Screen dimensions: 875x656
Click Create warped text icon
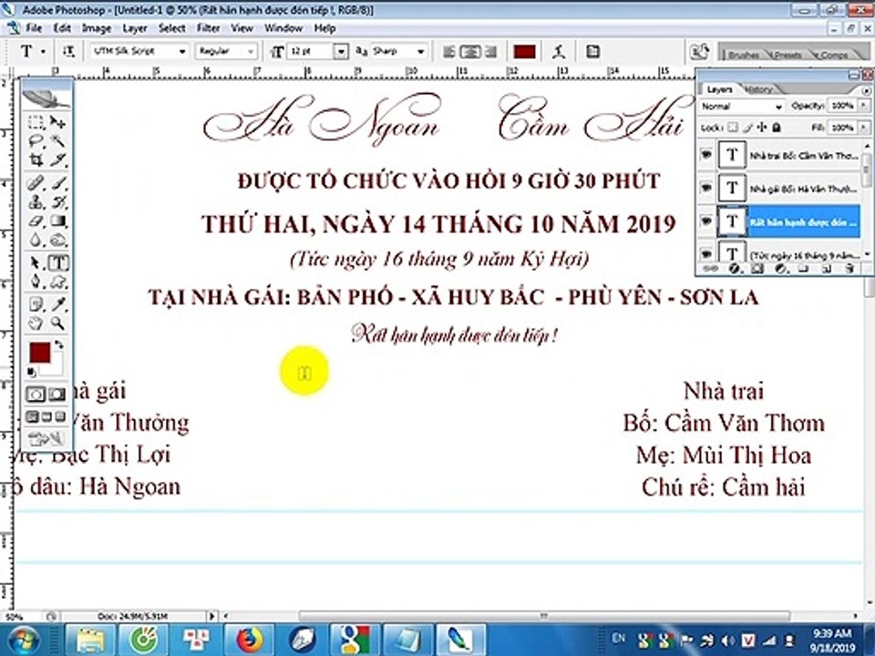click(x=559, y=52)
